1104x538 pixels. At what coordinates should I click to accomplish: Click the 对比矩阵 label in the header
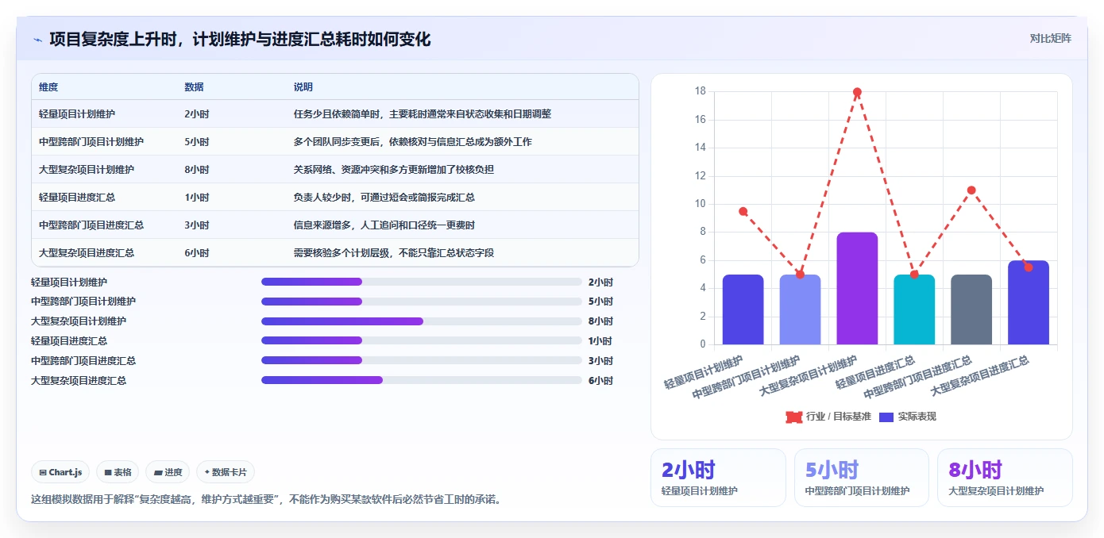[1050, 38]
